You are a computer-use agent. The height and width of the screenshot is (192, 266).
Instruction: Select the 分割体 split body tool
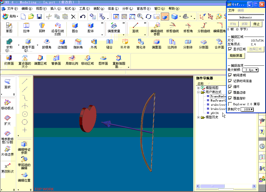point(188,44)
